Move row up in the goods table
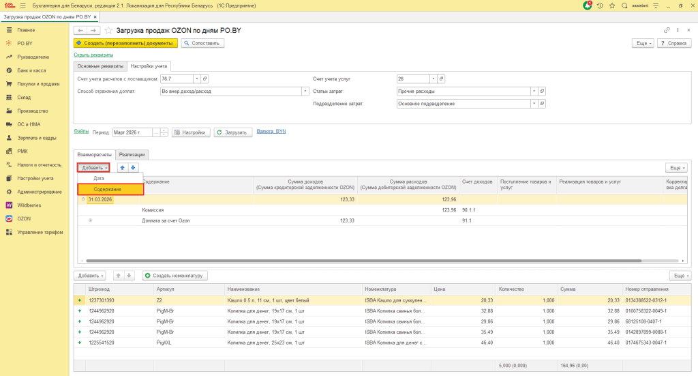Viewport: 698px width, 376px height. pos(119,276)
